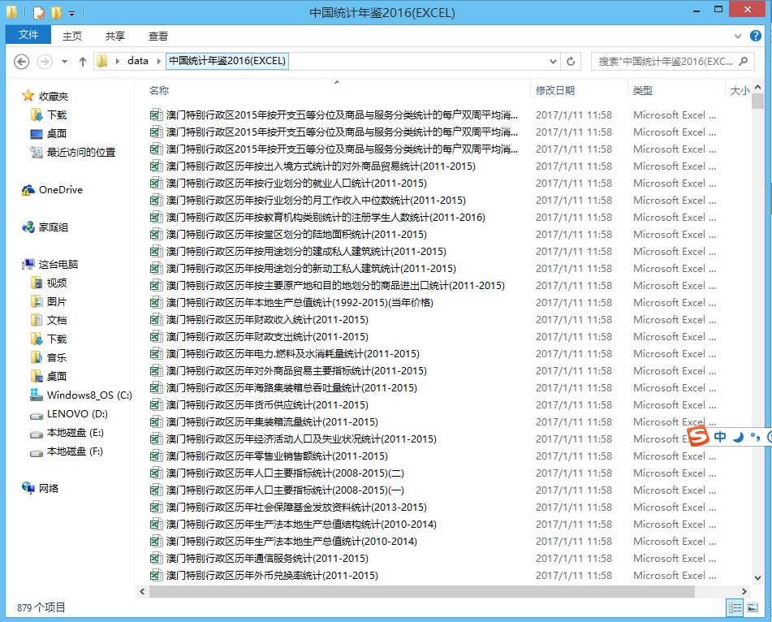
Task: Go up one folder level
Action: [x=83, y=62]
